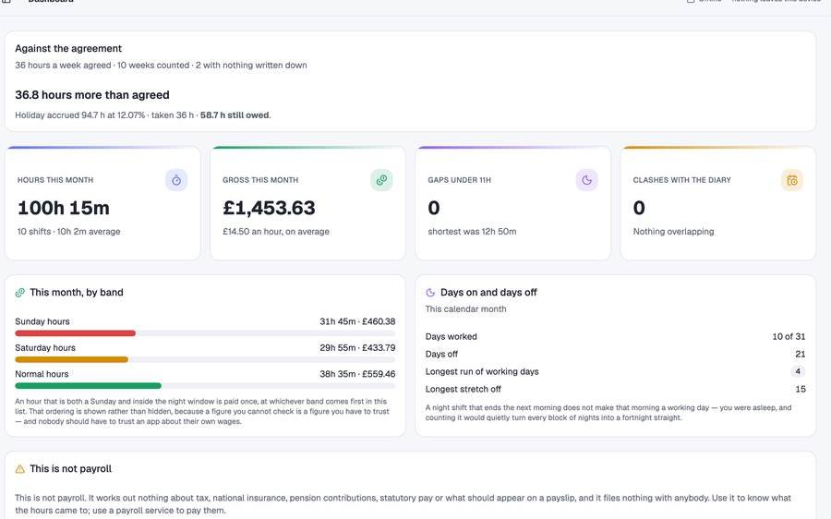Click the 100h 15m figure
831x519 pixels.
click(64, 208)
